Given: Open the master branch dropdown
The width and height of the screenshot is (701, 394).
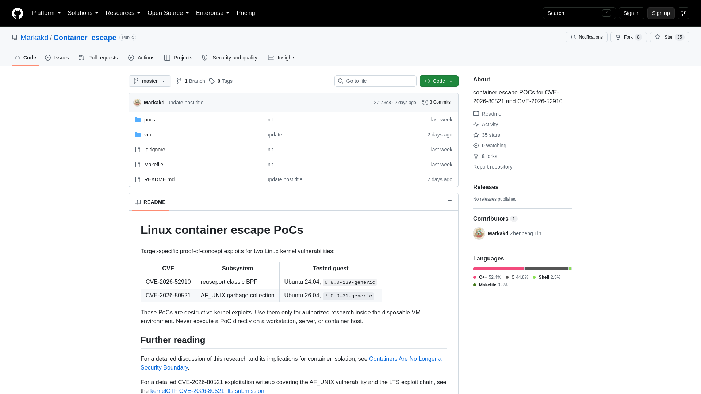Looking at the screenshot, I should pos(150,81).
